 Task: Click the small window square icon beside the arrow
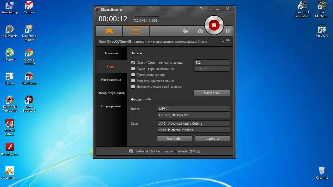click(x=228, y=41)
